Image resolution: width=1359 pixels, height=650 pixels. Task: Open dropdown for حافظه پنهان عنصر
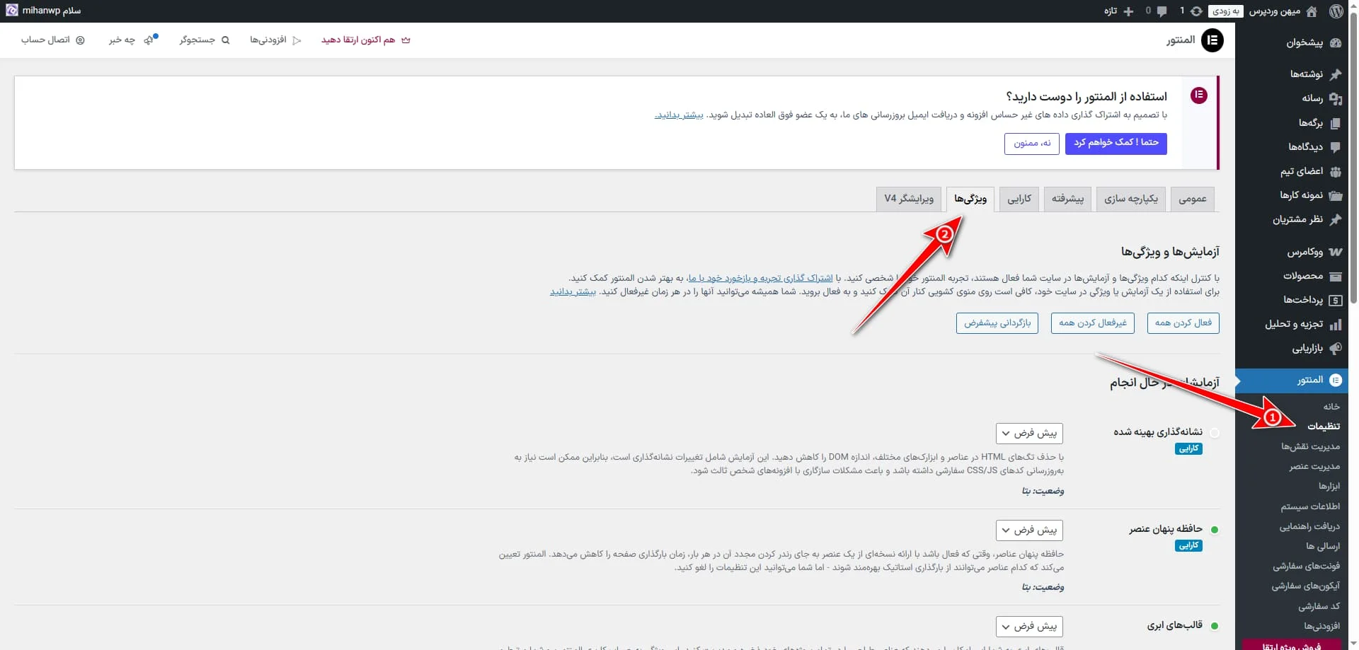coord(1028,530)
